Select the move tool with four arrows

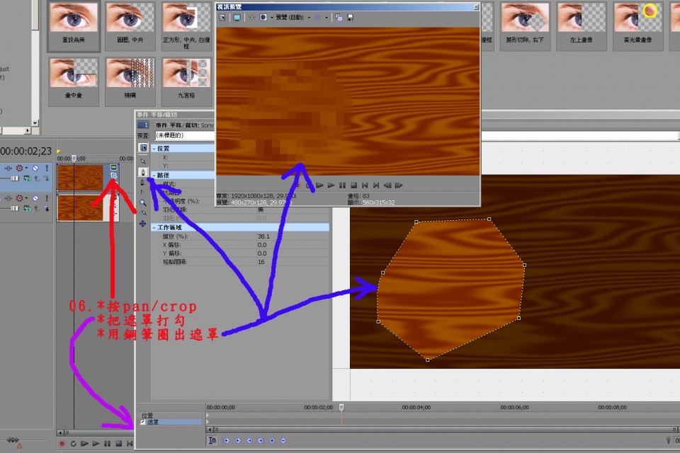click(x=143, y=223)
